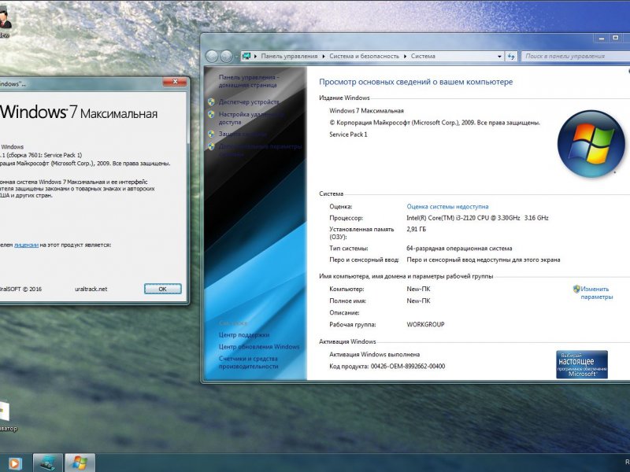Click OK in the About Windows dialog
The width and height of the screenshot is (630, 472).
point(163,289)
